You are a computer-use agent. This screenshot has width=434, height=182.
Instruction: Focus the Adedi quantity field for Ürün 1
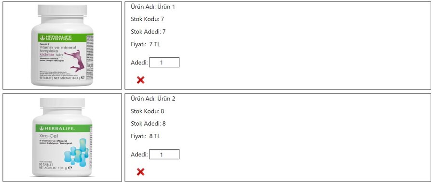[164, 63]
